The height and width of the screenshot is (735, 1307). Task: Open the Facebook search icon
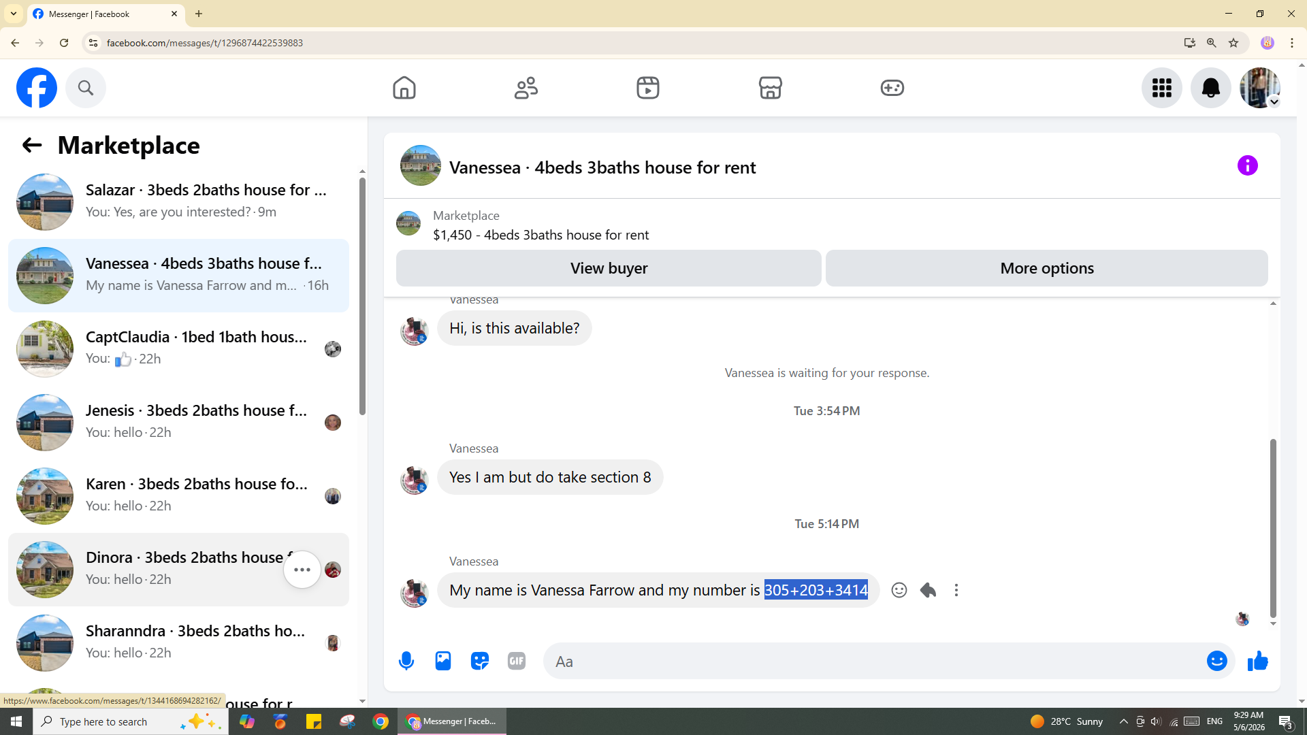(x=86, y=88)
